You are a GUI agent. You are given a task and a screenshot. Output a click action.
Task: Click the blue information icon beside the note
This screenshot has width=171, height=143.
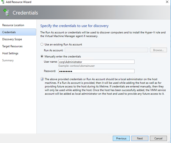(x=42, y=79)
